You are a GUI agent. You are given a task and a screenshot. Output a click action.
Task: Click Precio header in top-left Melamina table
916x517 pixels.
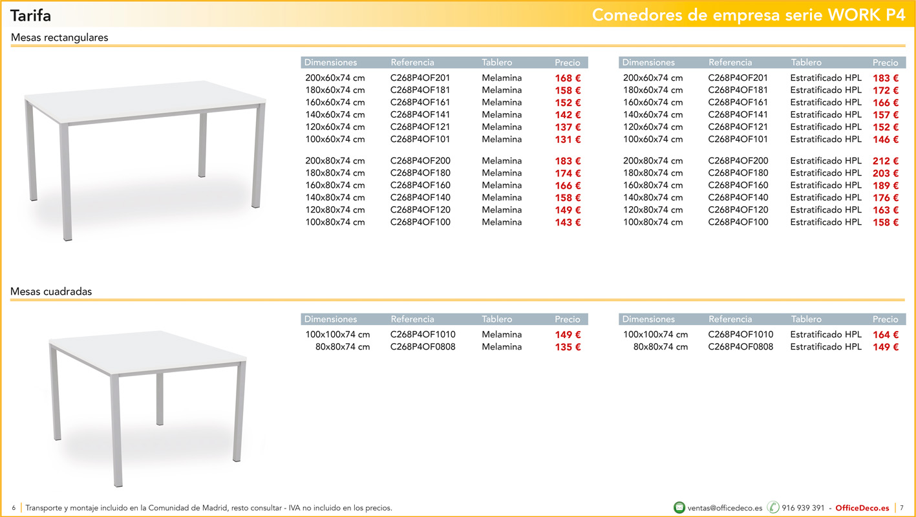(567, 63)
